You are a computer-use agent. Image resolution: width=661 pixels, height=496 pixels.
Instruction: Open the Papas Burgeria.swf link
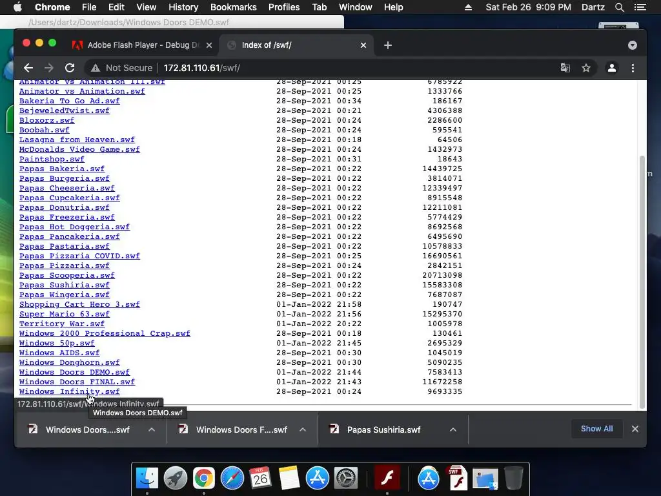(x=64, y=178)
